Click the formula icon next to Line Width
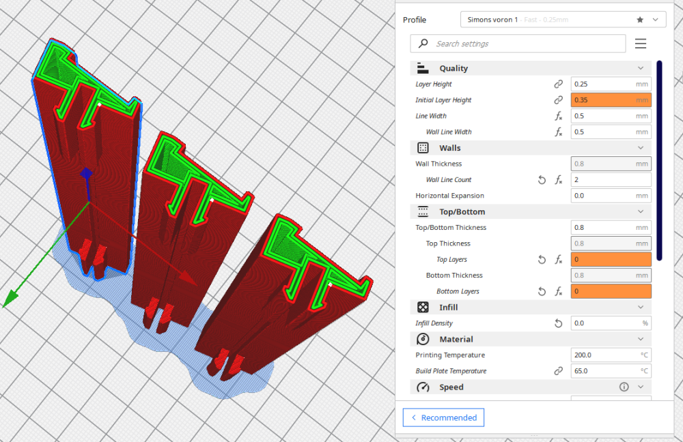 pyautogui.click(x=558, y=116)
